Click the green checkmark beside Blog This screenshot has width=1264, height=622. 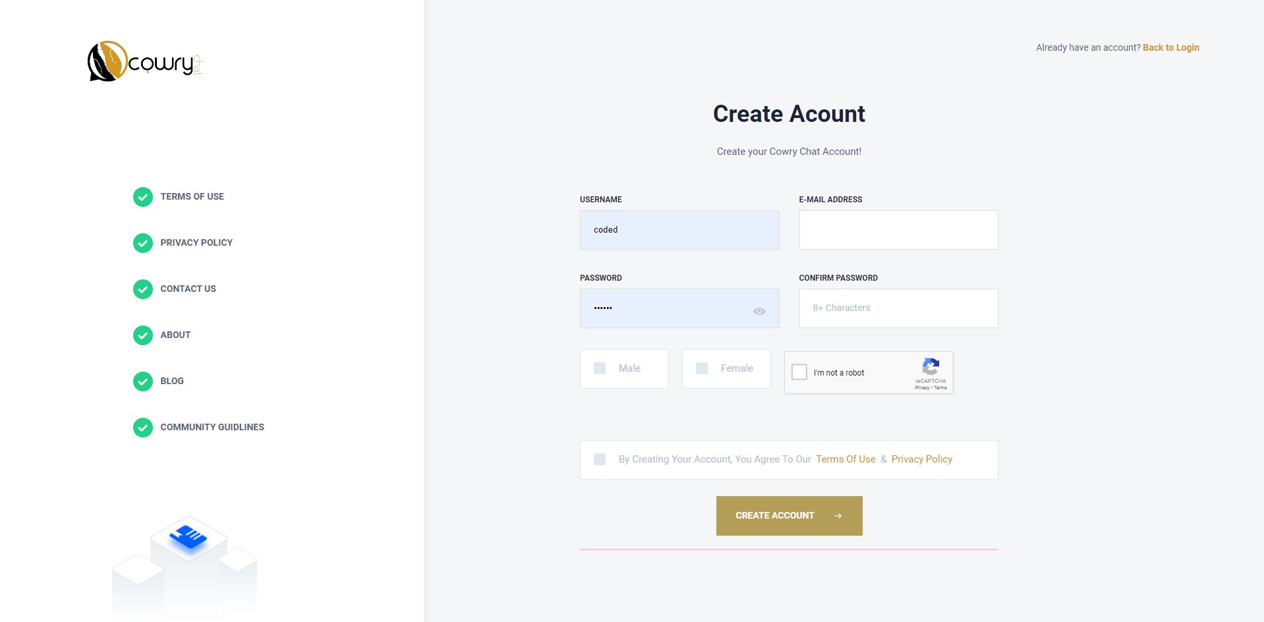(x=143, y=382)
